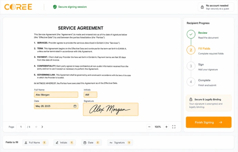Click the Secure signing session text
The image size is (238, 152).
(72, 7)
